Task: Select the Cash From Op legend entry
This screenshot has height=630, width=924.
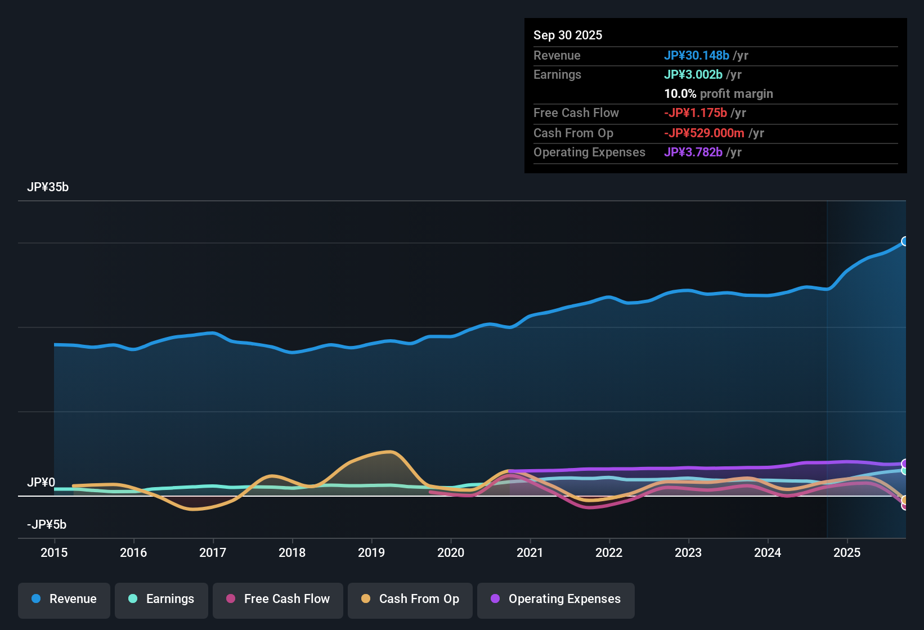Action: (410, 599)
